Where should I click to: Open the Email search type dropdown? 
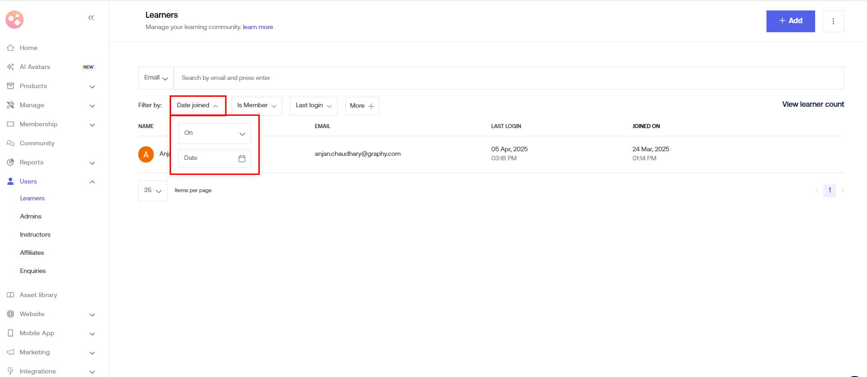pos(156,78)
